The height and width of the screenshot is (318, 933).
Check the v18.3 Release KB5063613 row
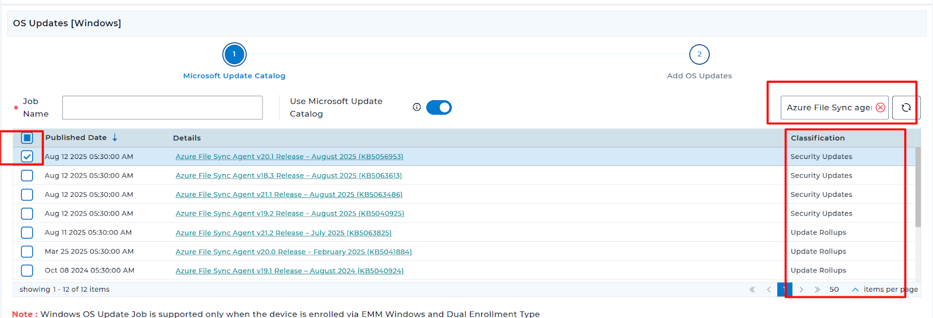tap(27, 176)
